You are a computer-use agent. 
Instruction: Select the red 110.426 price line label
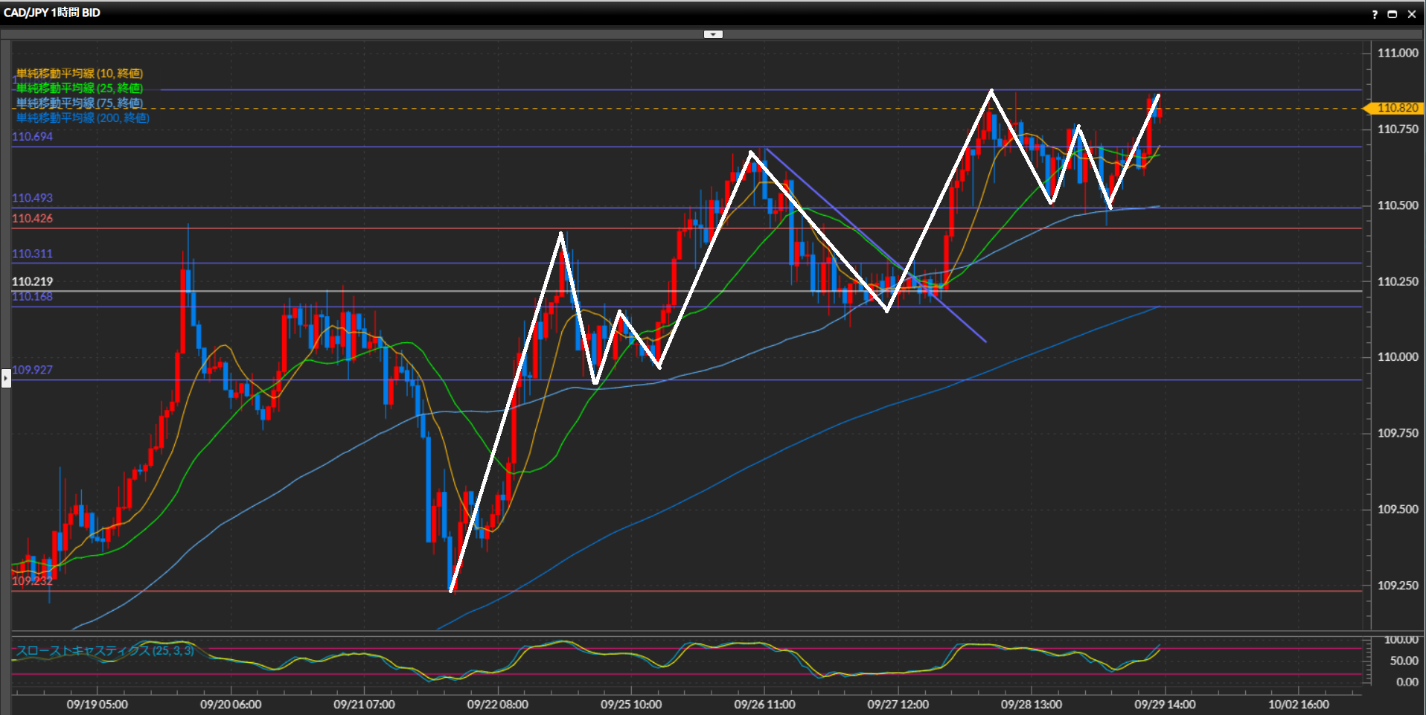pos(32,218)
